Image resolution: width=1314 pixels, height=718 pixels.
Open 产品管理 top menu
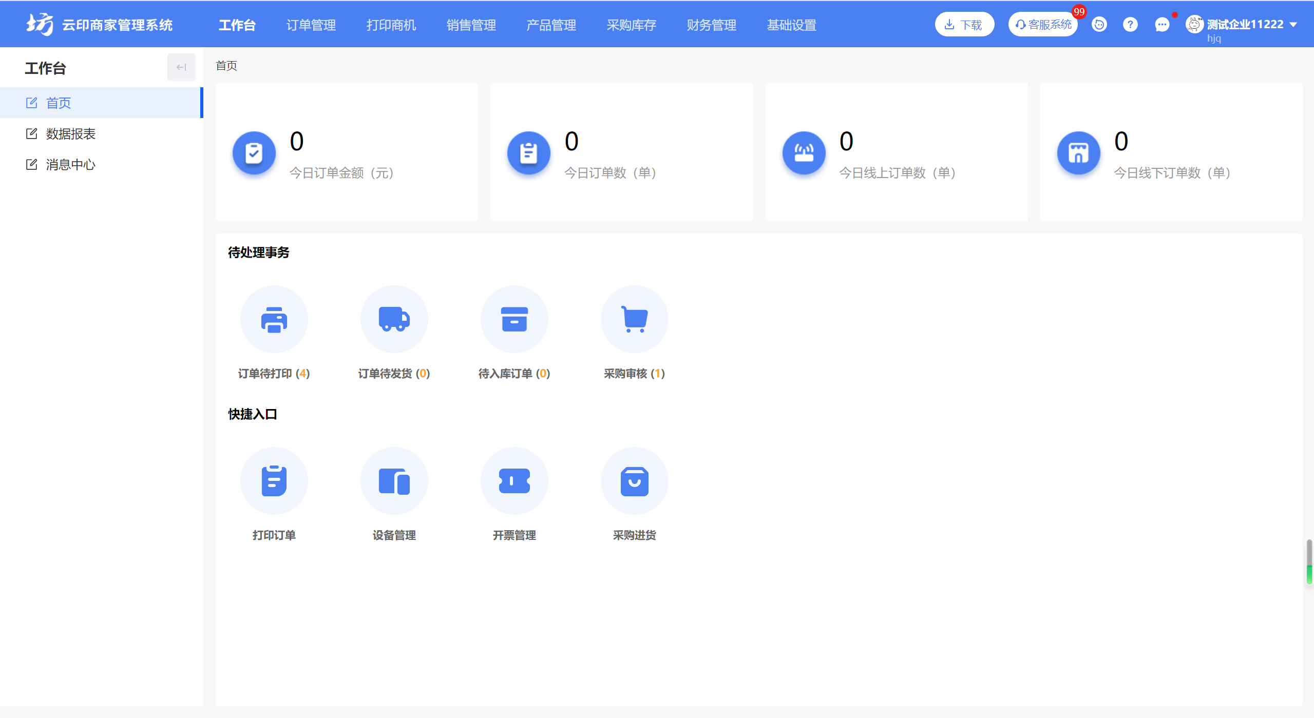(x=551, y=25)
